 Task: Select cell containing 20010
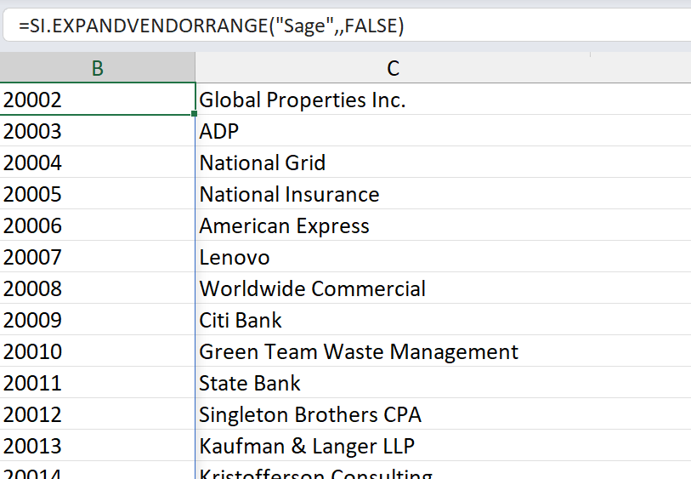[x=98, y=351]
